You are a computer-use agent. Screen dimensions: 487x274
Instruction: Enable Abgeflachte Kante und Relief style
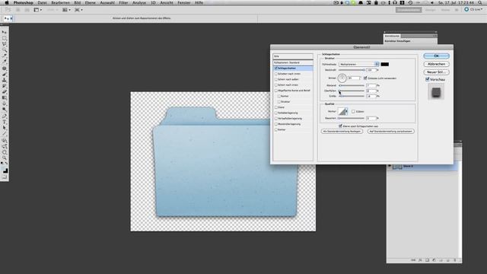(275, 91)
